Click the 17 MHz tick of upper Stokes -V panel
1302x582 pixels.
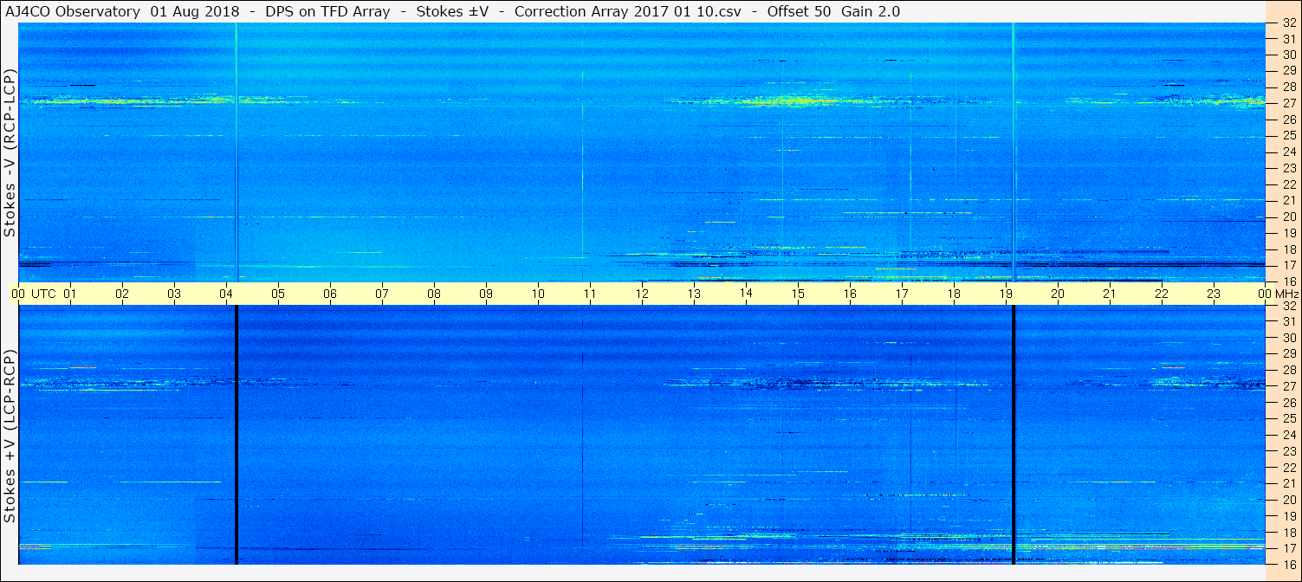[x=1288, y=265]
